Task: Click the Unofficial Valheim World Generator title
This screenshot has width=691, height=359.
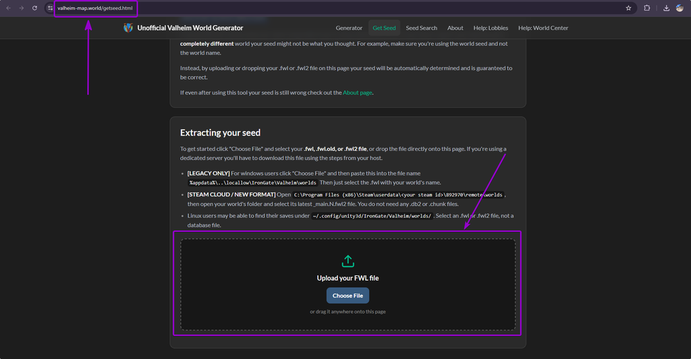Action: (190, 28)
